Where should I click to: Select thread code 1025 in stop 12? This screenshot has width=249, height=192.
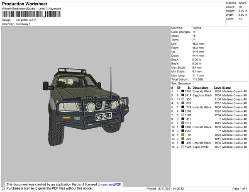(x=218, y=135)
